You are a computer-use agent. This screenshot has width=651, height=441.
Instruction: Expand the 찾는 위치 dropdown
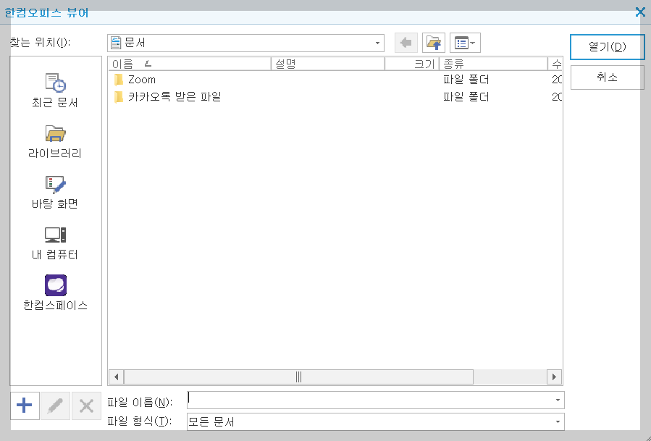[x=377, y=43]
